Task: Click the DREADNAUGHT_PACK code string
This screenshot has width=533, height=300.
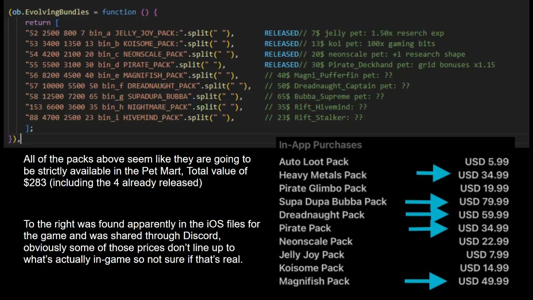Action: 138,86
